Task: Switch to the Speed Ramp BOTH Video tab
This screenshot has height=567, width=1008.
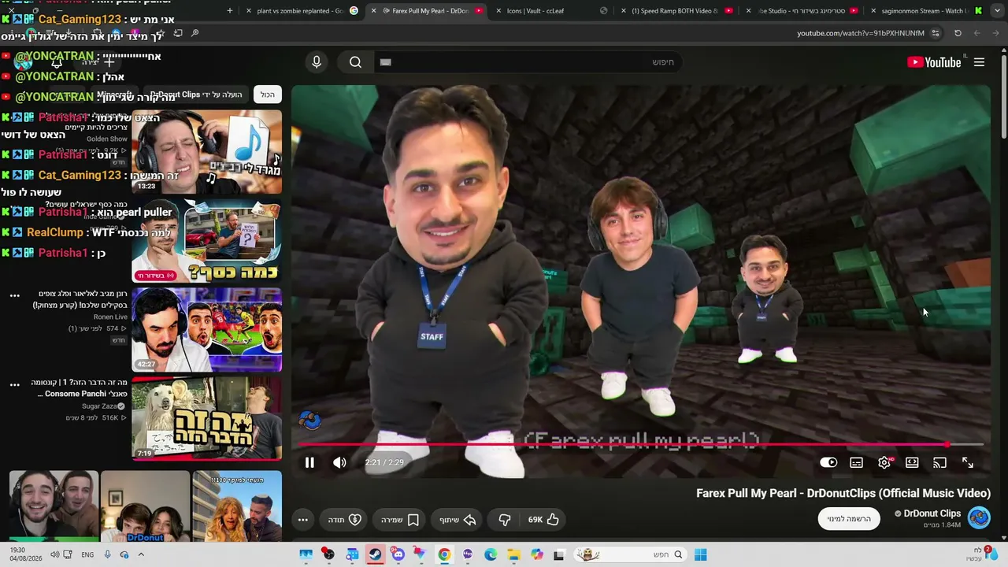Action: (676, 11)
